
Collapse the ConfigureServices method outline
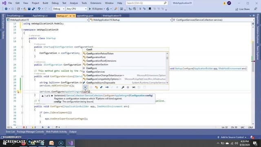22,76
